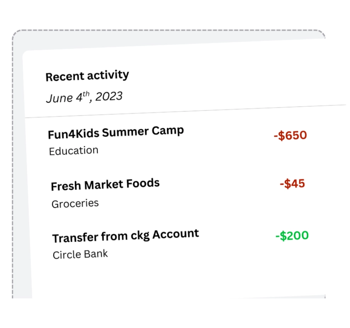Click the Circle Bank label
Viewport: 350px width, 328px height.
pyautogui.click(x=80, y=255)
